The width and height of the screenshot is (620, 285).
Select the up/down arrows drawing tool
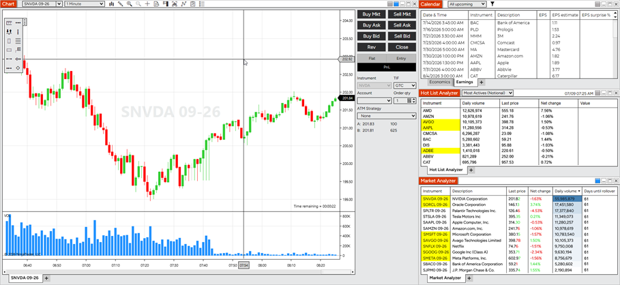[x=9, y=31]
